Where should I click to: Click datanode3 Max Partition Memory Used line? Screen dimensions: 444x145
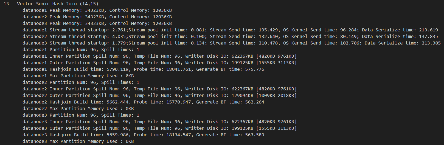point(78,141)
